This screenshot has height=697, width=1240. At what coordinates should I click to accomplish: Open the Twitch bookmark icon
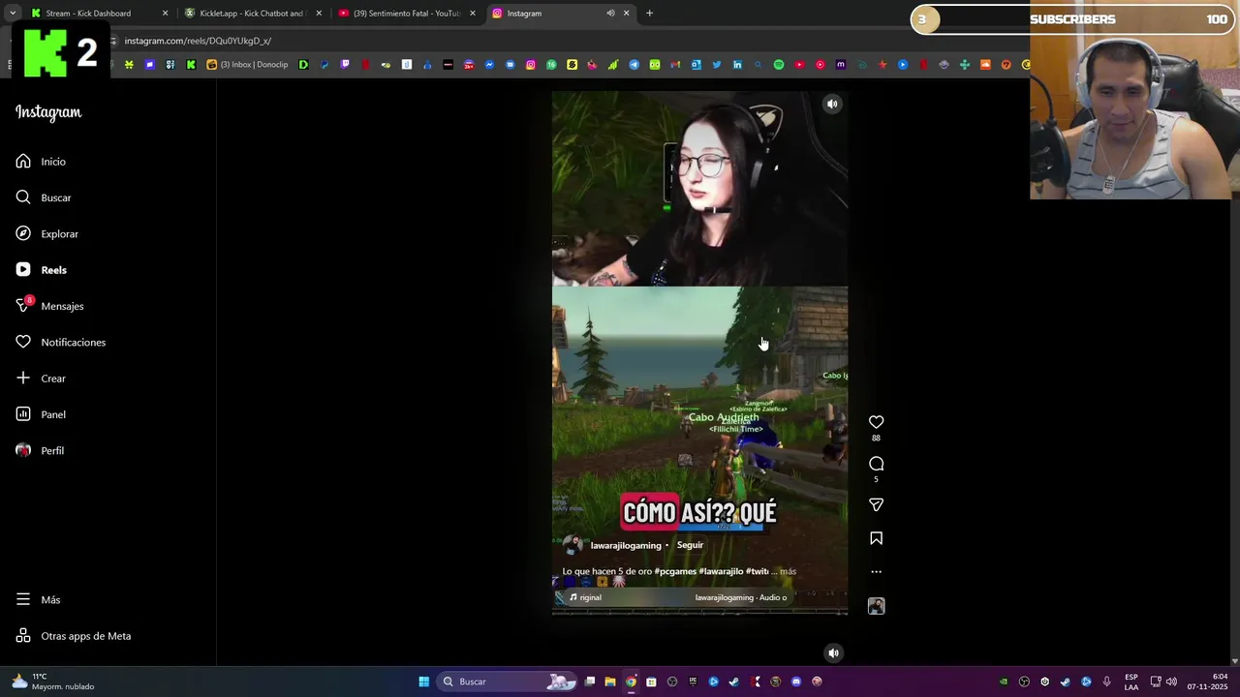(346, 65)
